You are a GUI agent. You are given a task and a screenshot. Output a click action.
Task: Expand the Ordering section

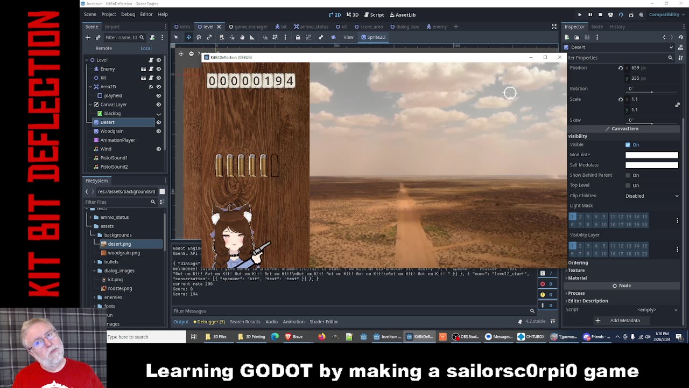(x=578, y=263)
